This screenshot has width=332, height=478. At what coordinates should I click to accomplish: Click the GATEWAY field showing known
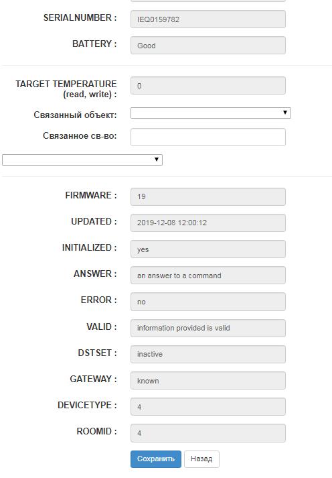[208, 380]
